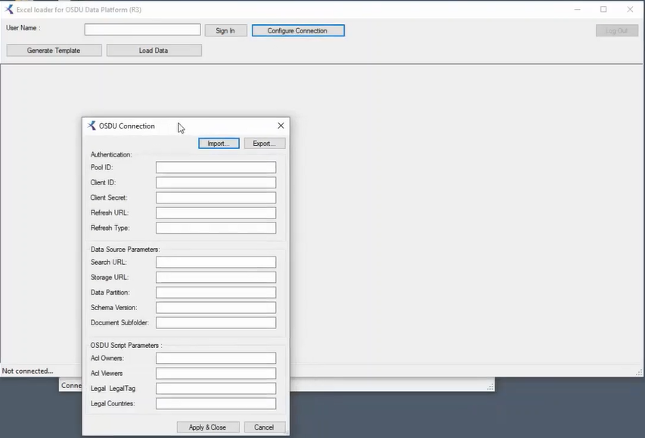
Task: Click the Acl Viewers field
Action: pyautogui.click(x=216, y=374)
